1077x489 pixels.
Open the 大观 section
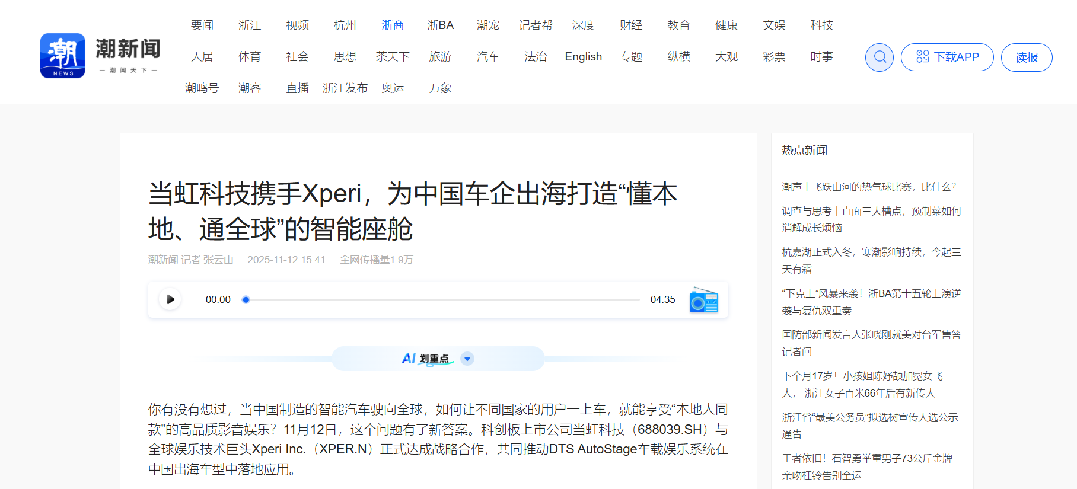coord(727,57)
